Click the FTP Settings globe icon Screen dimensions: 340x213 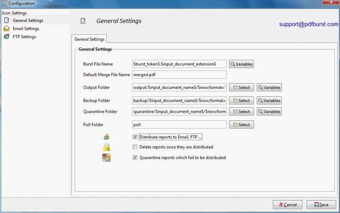tap(6, 36)
